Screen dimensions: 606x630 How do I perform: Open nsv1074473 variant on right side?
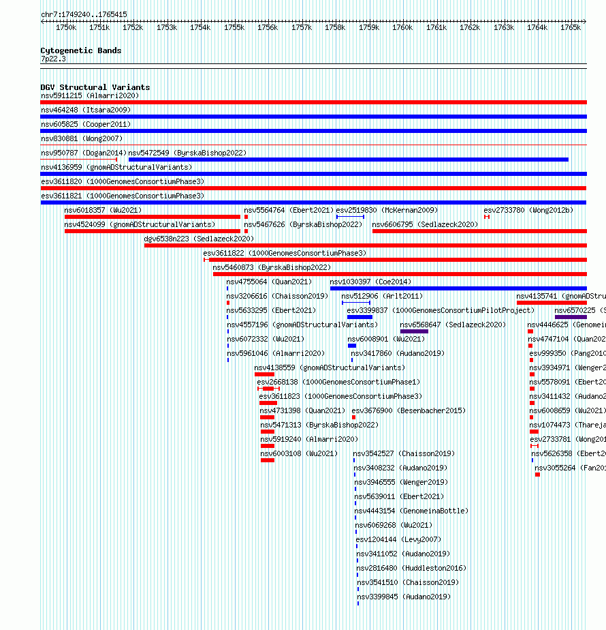(x=567, y=425)
